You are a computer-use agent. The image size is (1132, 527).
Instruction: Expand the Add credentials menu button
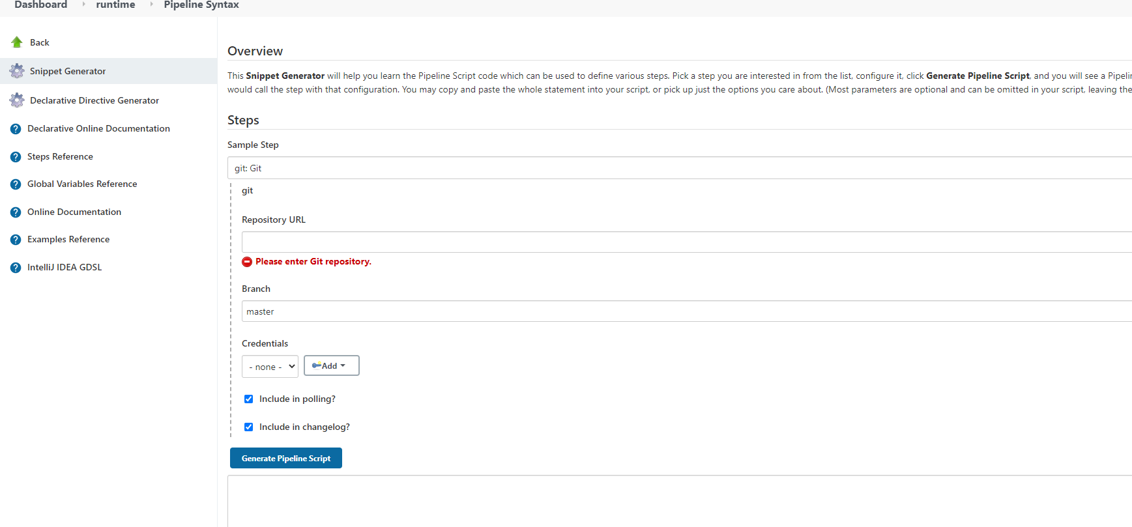(331, 366)
